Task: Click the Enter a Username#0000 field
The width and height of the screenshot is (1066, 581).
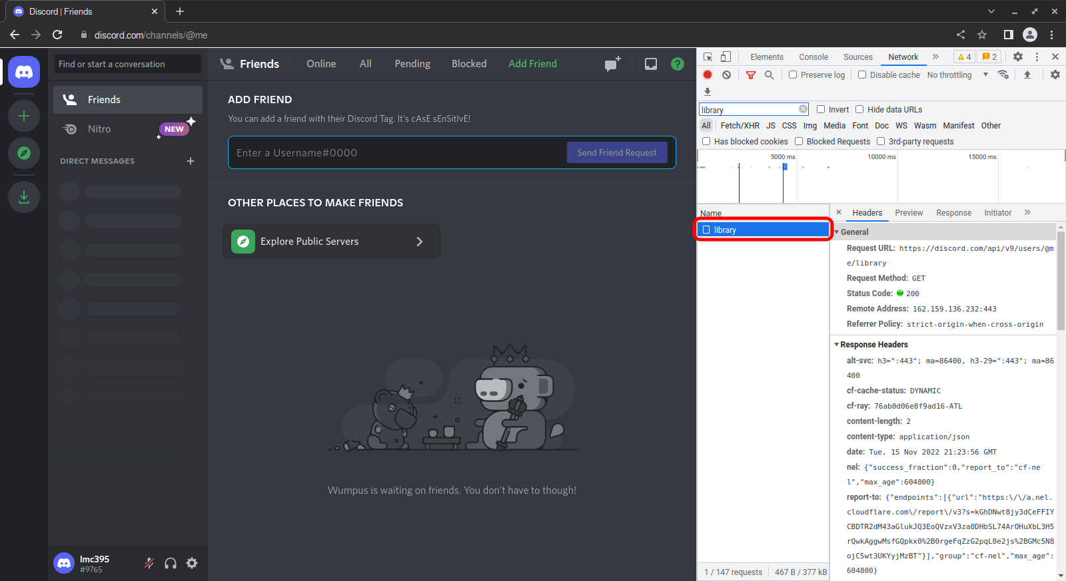Action: point(398,152)
